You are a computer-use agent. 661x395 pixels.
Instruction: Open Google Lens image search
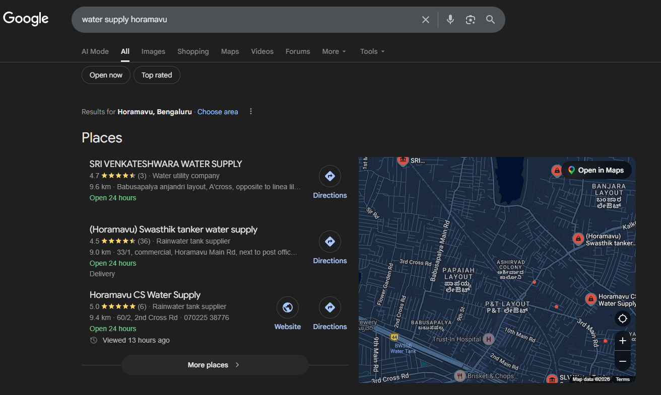[x=471, y=20]
